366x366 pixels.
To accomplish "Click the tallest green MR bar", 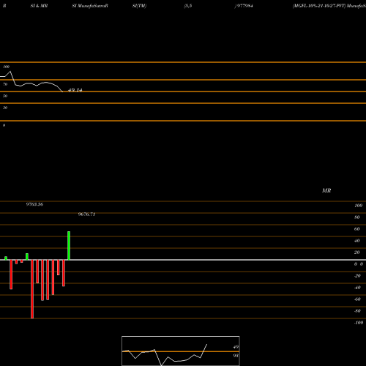I will coord(69,245).
